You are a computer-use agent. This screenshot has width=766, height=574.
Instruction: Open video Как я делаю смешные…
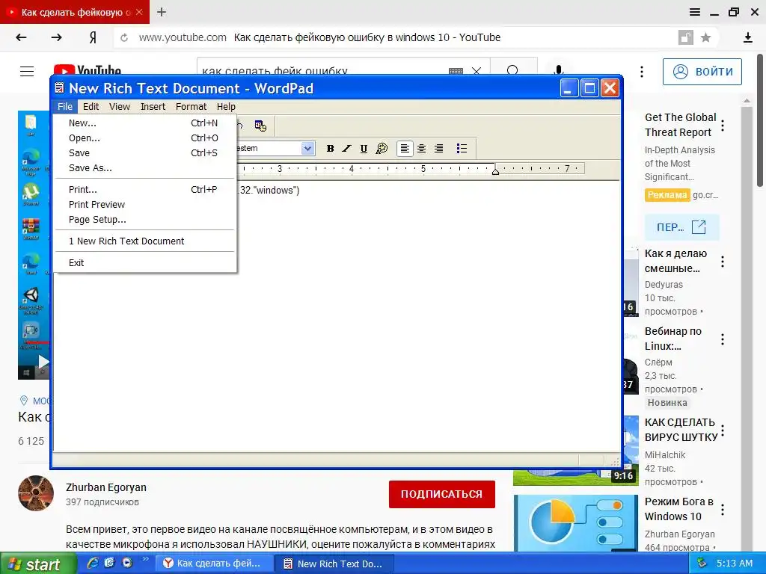675,261
